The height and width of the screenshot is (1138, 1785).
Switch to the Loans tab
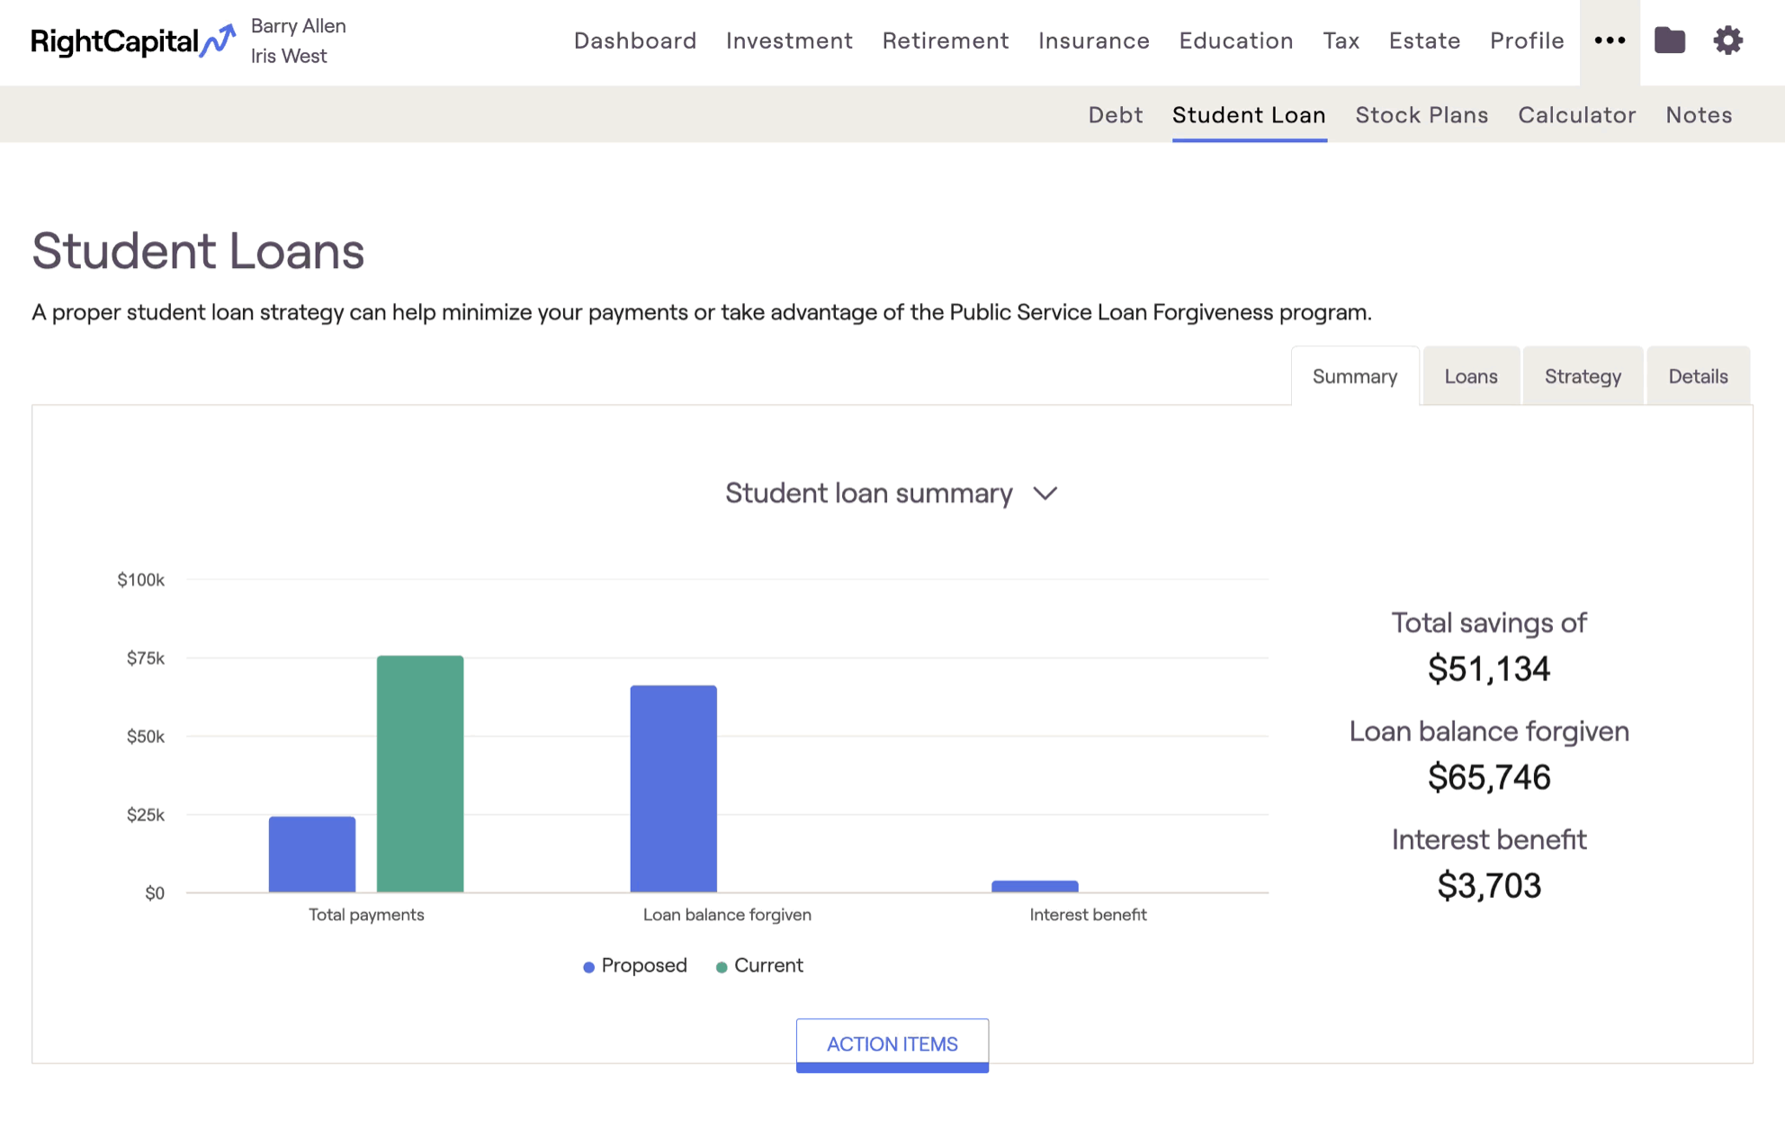(x=1471, y=376)
